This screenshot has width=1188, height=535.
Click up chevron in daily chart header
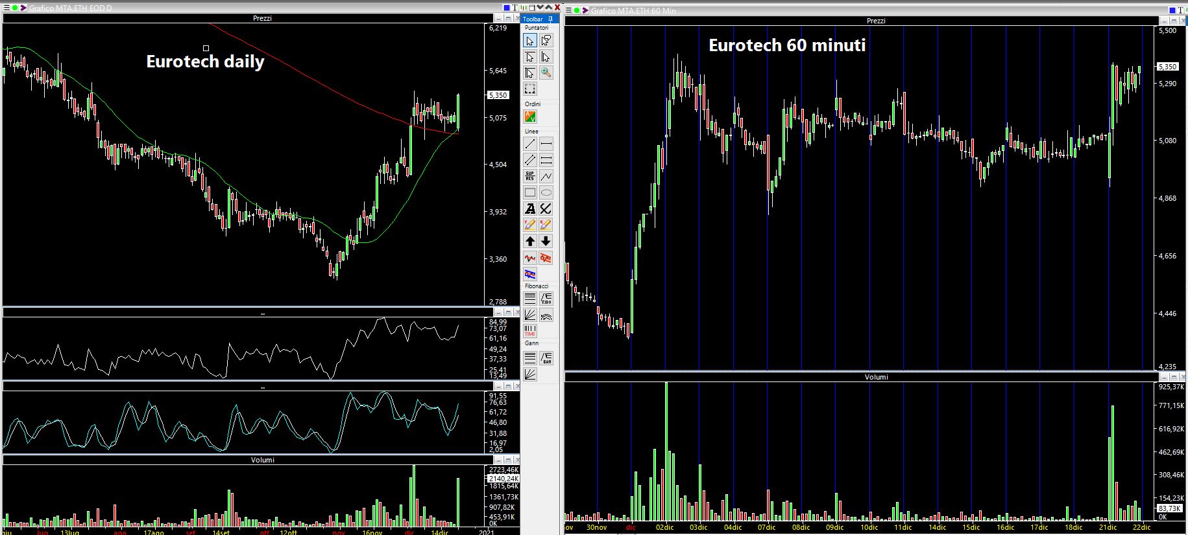pyautogui.click(x=549, y=8)
